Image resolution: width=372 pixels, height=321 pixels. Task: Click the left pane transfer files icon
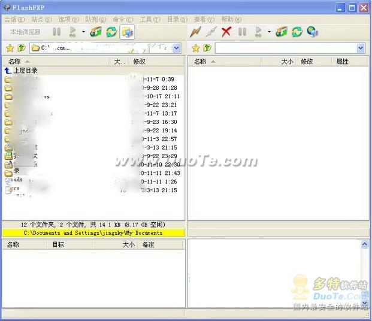coord(96,32)
